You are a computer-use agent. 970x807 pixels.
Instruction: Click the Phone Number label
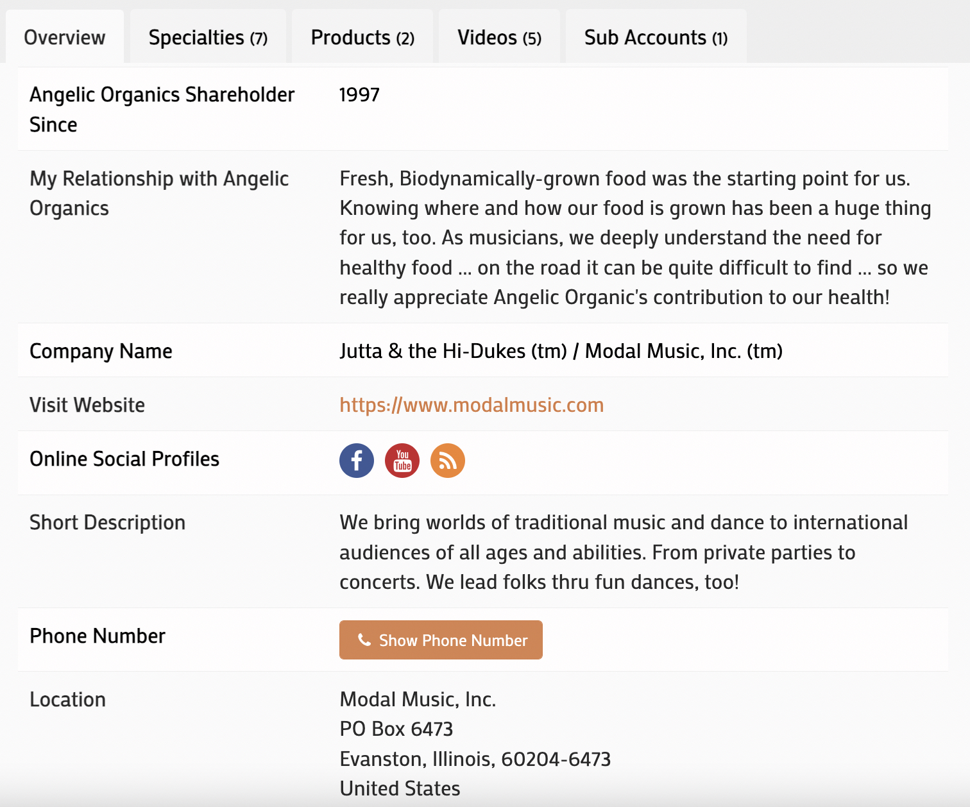(98, 636)
